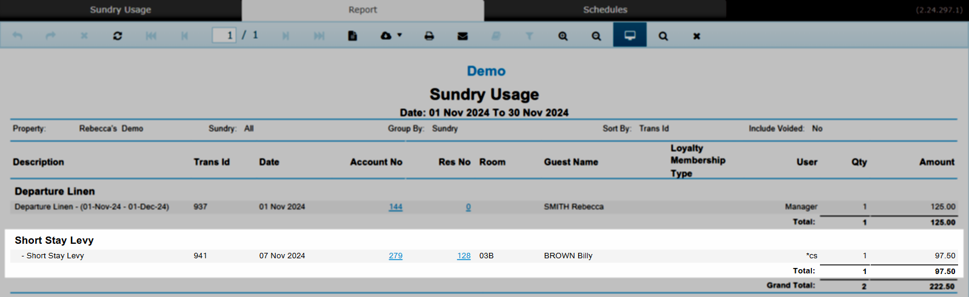Click the Description column header
Image resolution: width=969 pixels, height=297 pixels.
coord(38,162)
